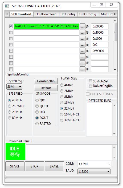The width and height of the screenshot is (123, 188).
Task: Open the COM port dropdown showing COM1
Action: pos(94,164)
